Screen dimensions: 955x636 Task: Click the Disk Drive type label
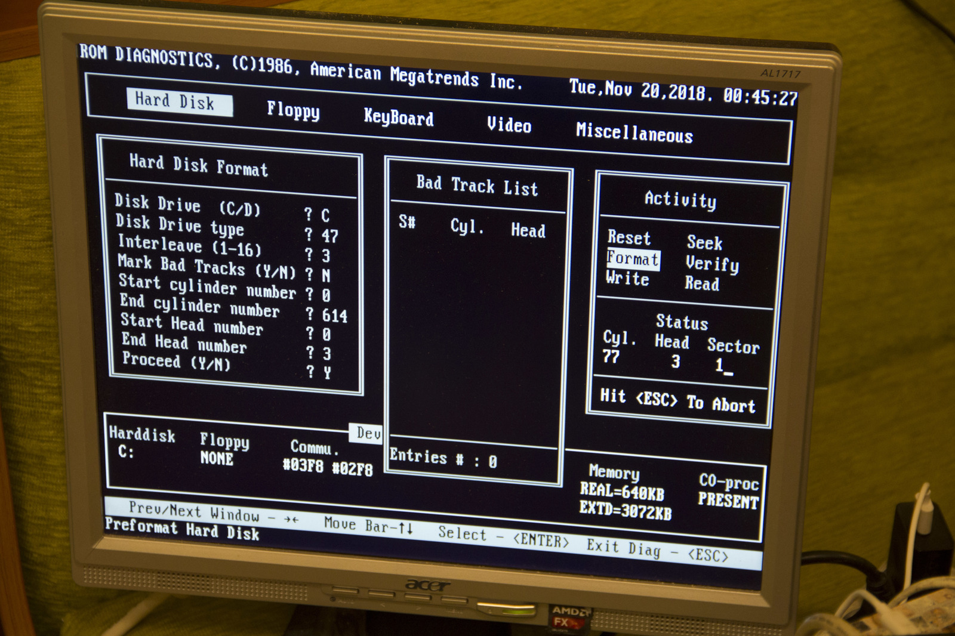point(180,225)
